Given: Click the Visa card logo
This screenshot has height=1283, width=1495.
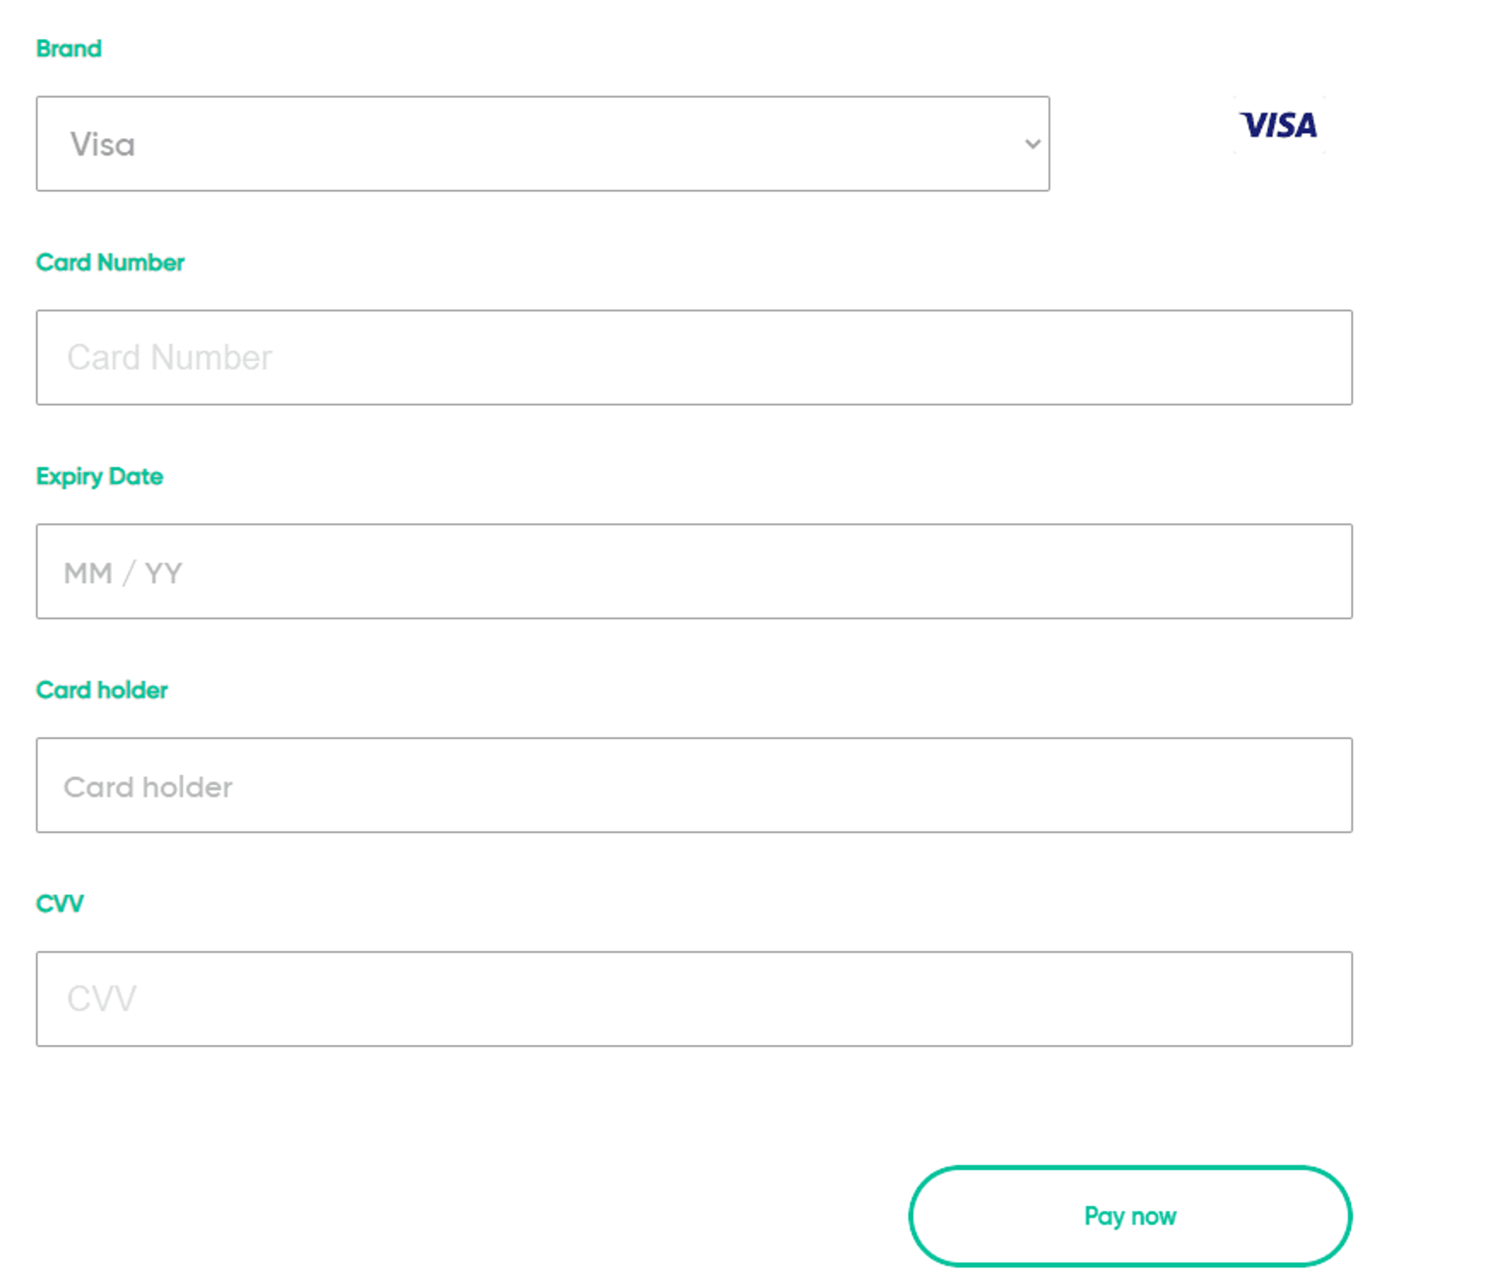Looking at the screenshot, I should (x=1278, y=125).
